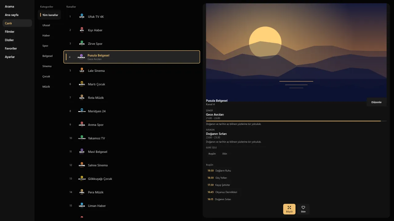Click the Kıyı Haber channel logo
394x221 pixels.
point(82,30)
